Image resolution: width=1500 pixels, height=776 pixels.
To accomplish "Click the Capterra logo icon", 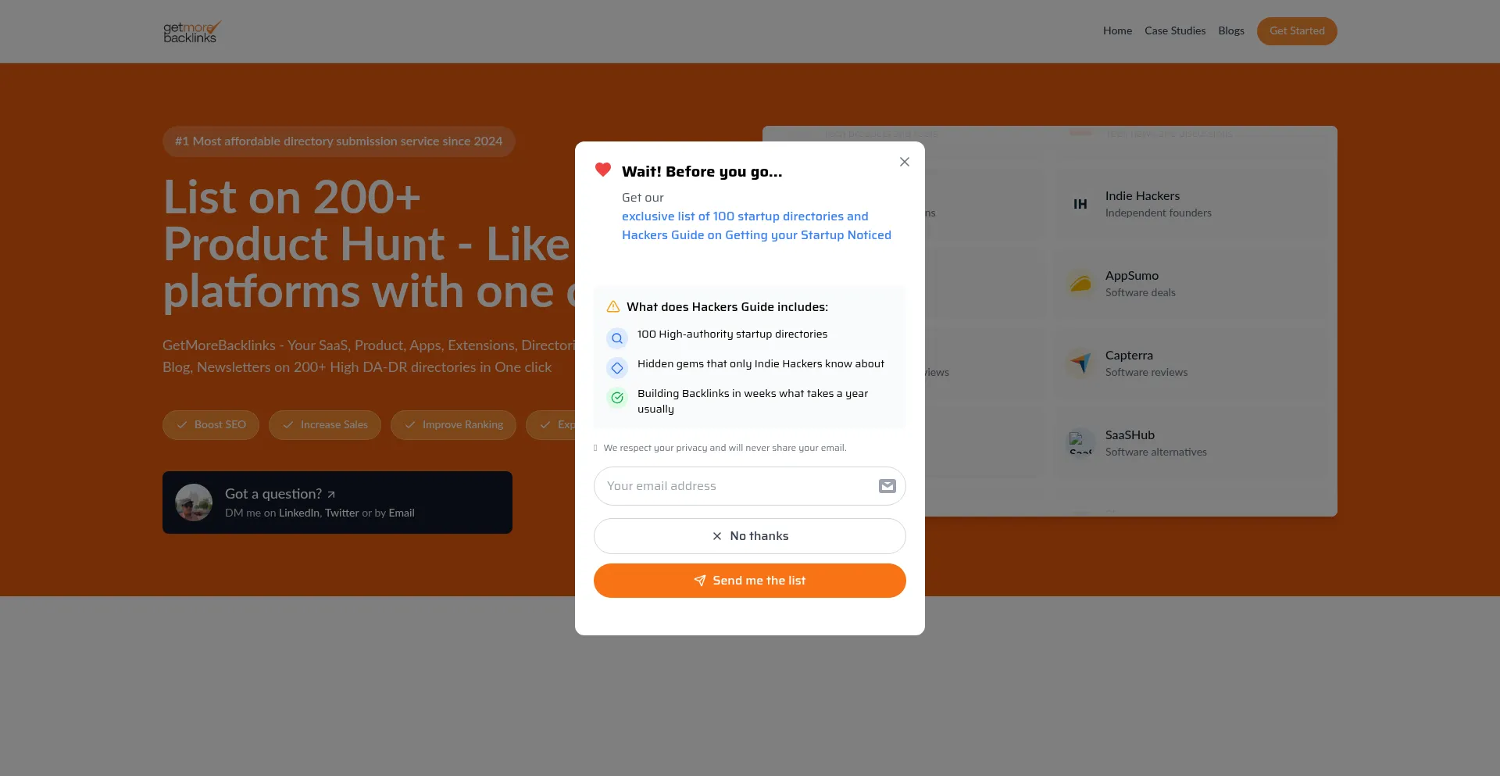I will click(x=1080, y=363).
